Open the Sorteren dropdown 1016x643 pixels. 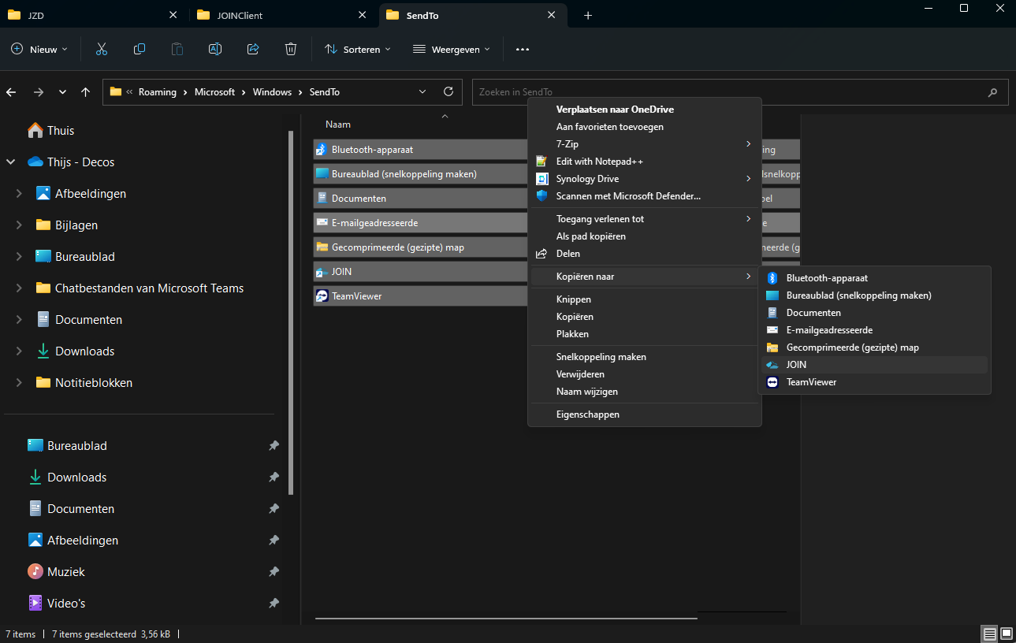(x=358, y=49)
